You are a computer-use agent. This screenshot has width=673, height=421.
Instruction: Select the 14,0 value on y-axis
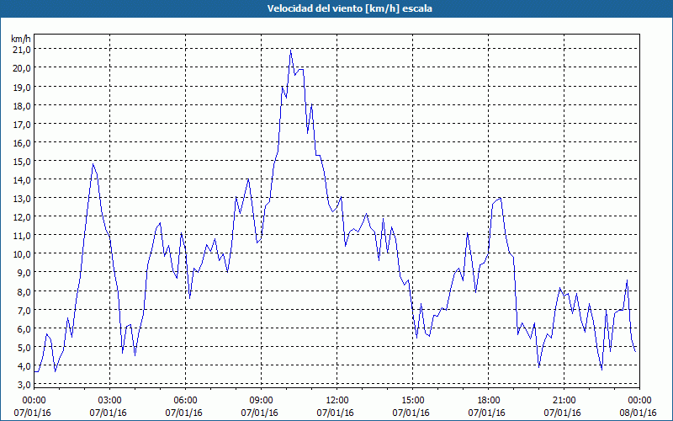(22, 180)
